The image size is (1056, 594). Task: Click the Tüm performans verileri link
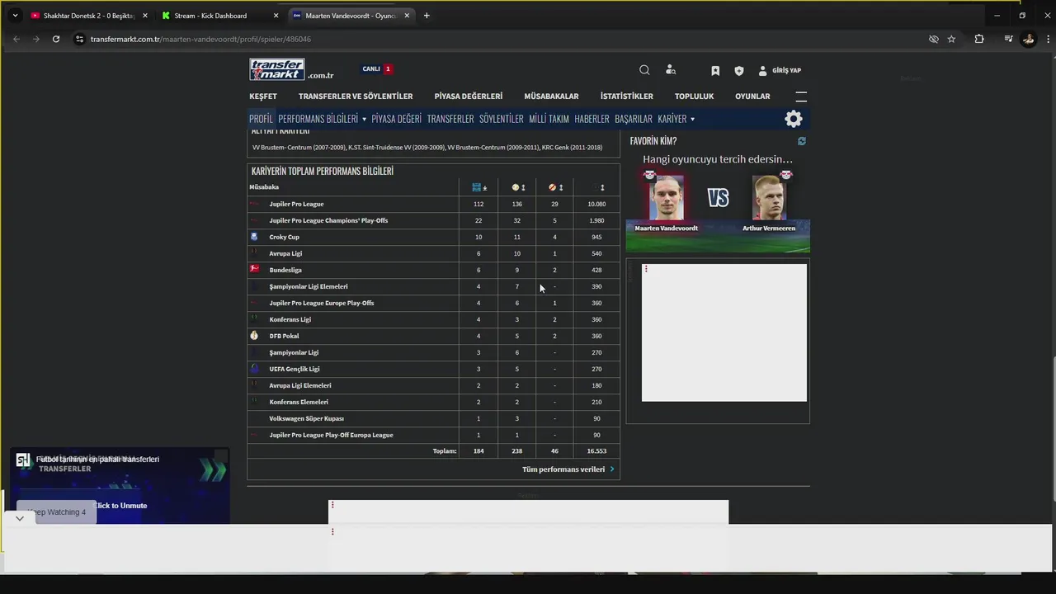568,469
